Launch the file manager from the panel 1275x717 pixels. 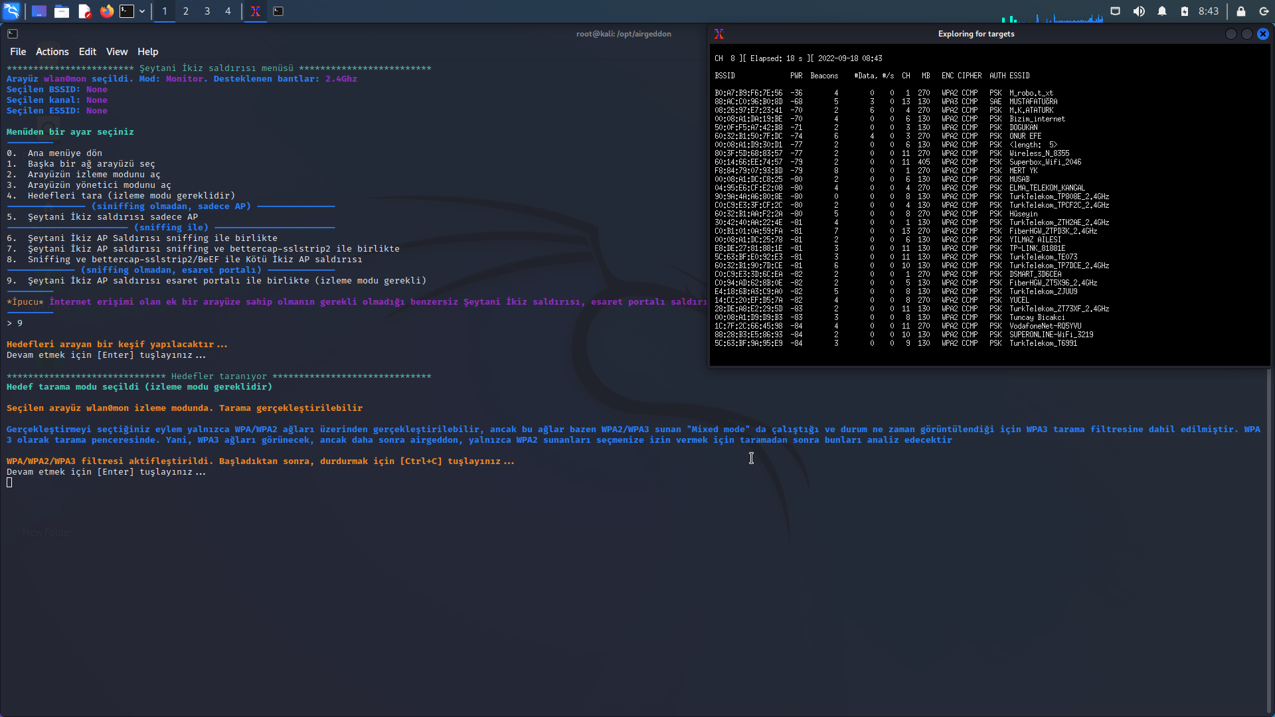coord(62,11)
